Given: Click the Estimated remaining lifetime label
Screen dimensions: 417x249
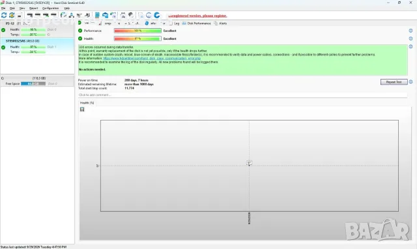Looking at the screenshot, I should pos(97,84).
